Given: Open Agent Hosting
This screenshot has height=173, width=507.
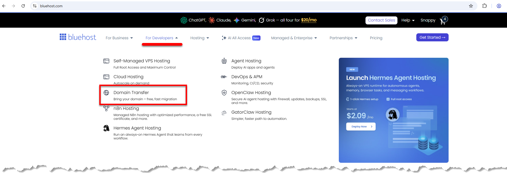Looking at the screenshot, I should coord(246,61).
